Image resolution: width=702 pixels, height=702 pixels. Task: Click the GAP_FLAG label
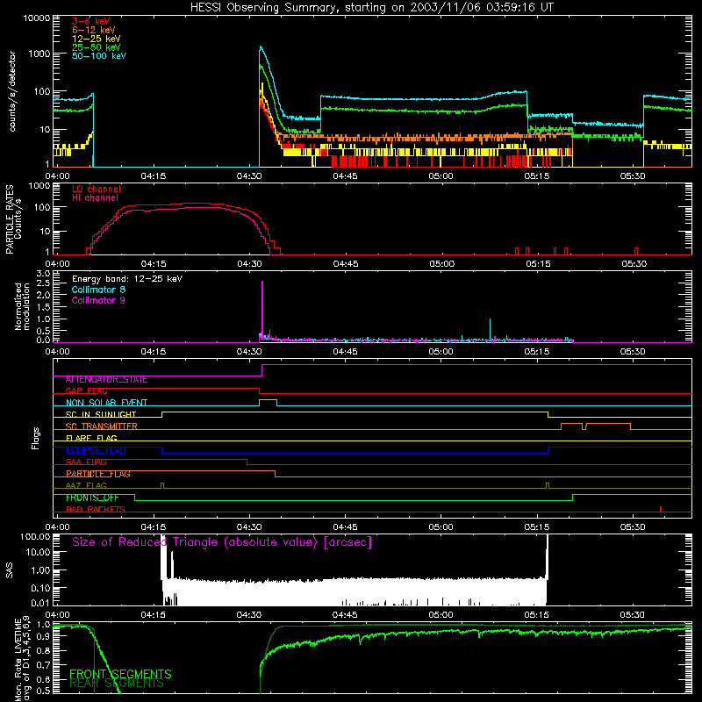86,391
